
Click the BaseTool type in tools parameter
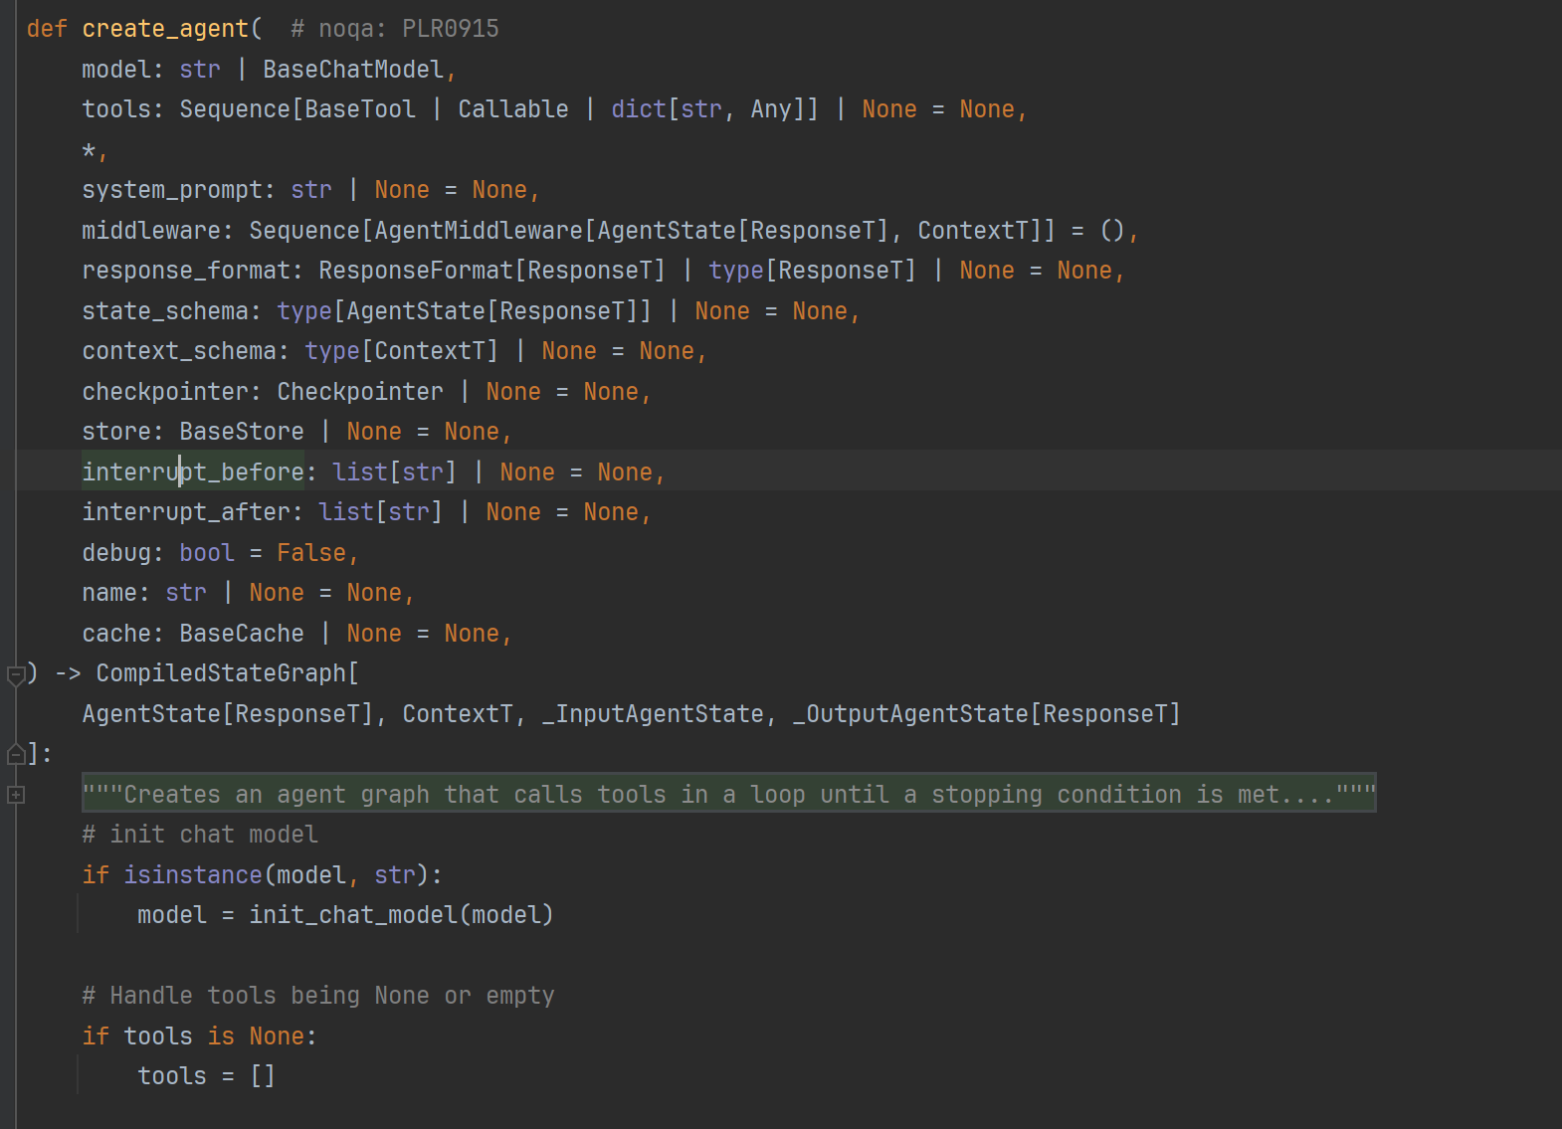click(x=360, y=109)
